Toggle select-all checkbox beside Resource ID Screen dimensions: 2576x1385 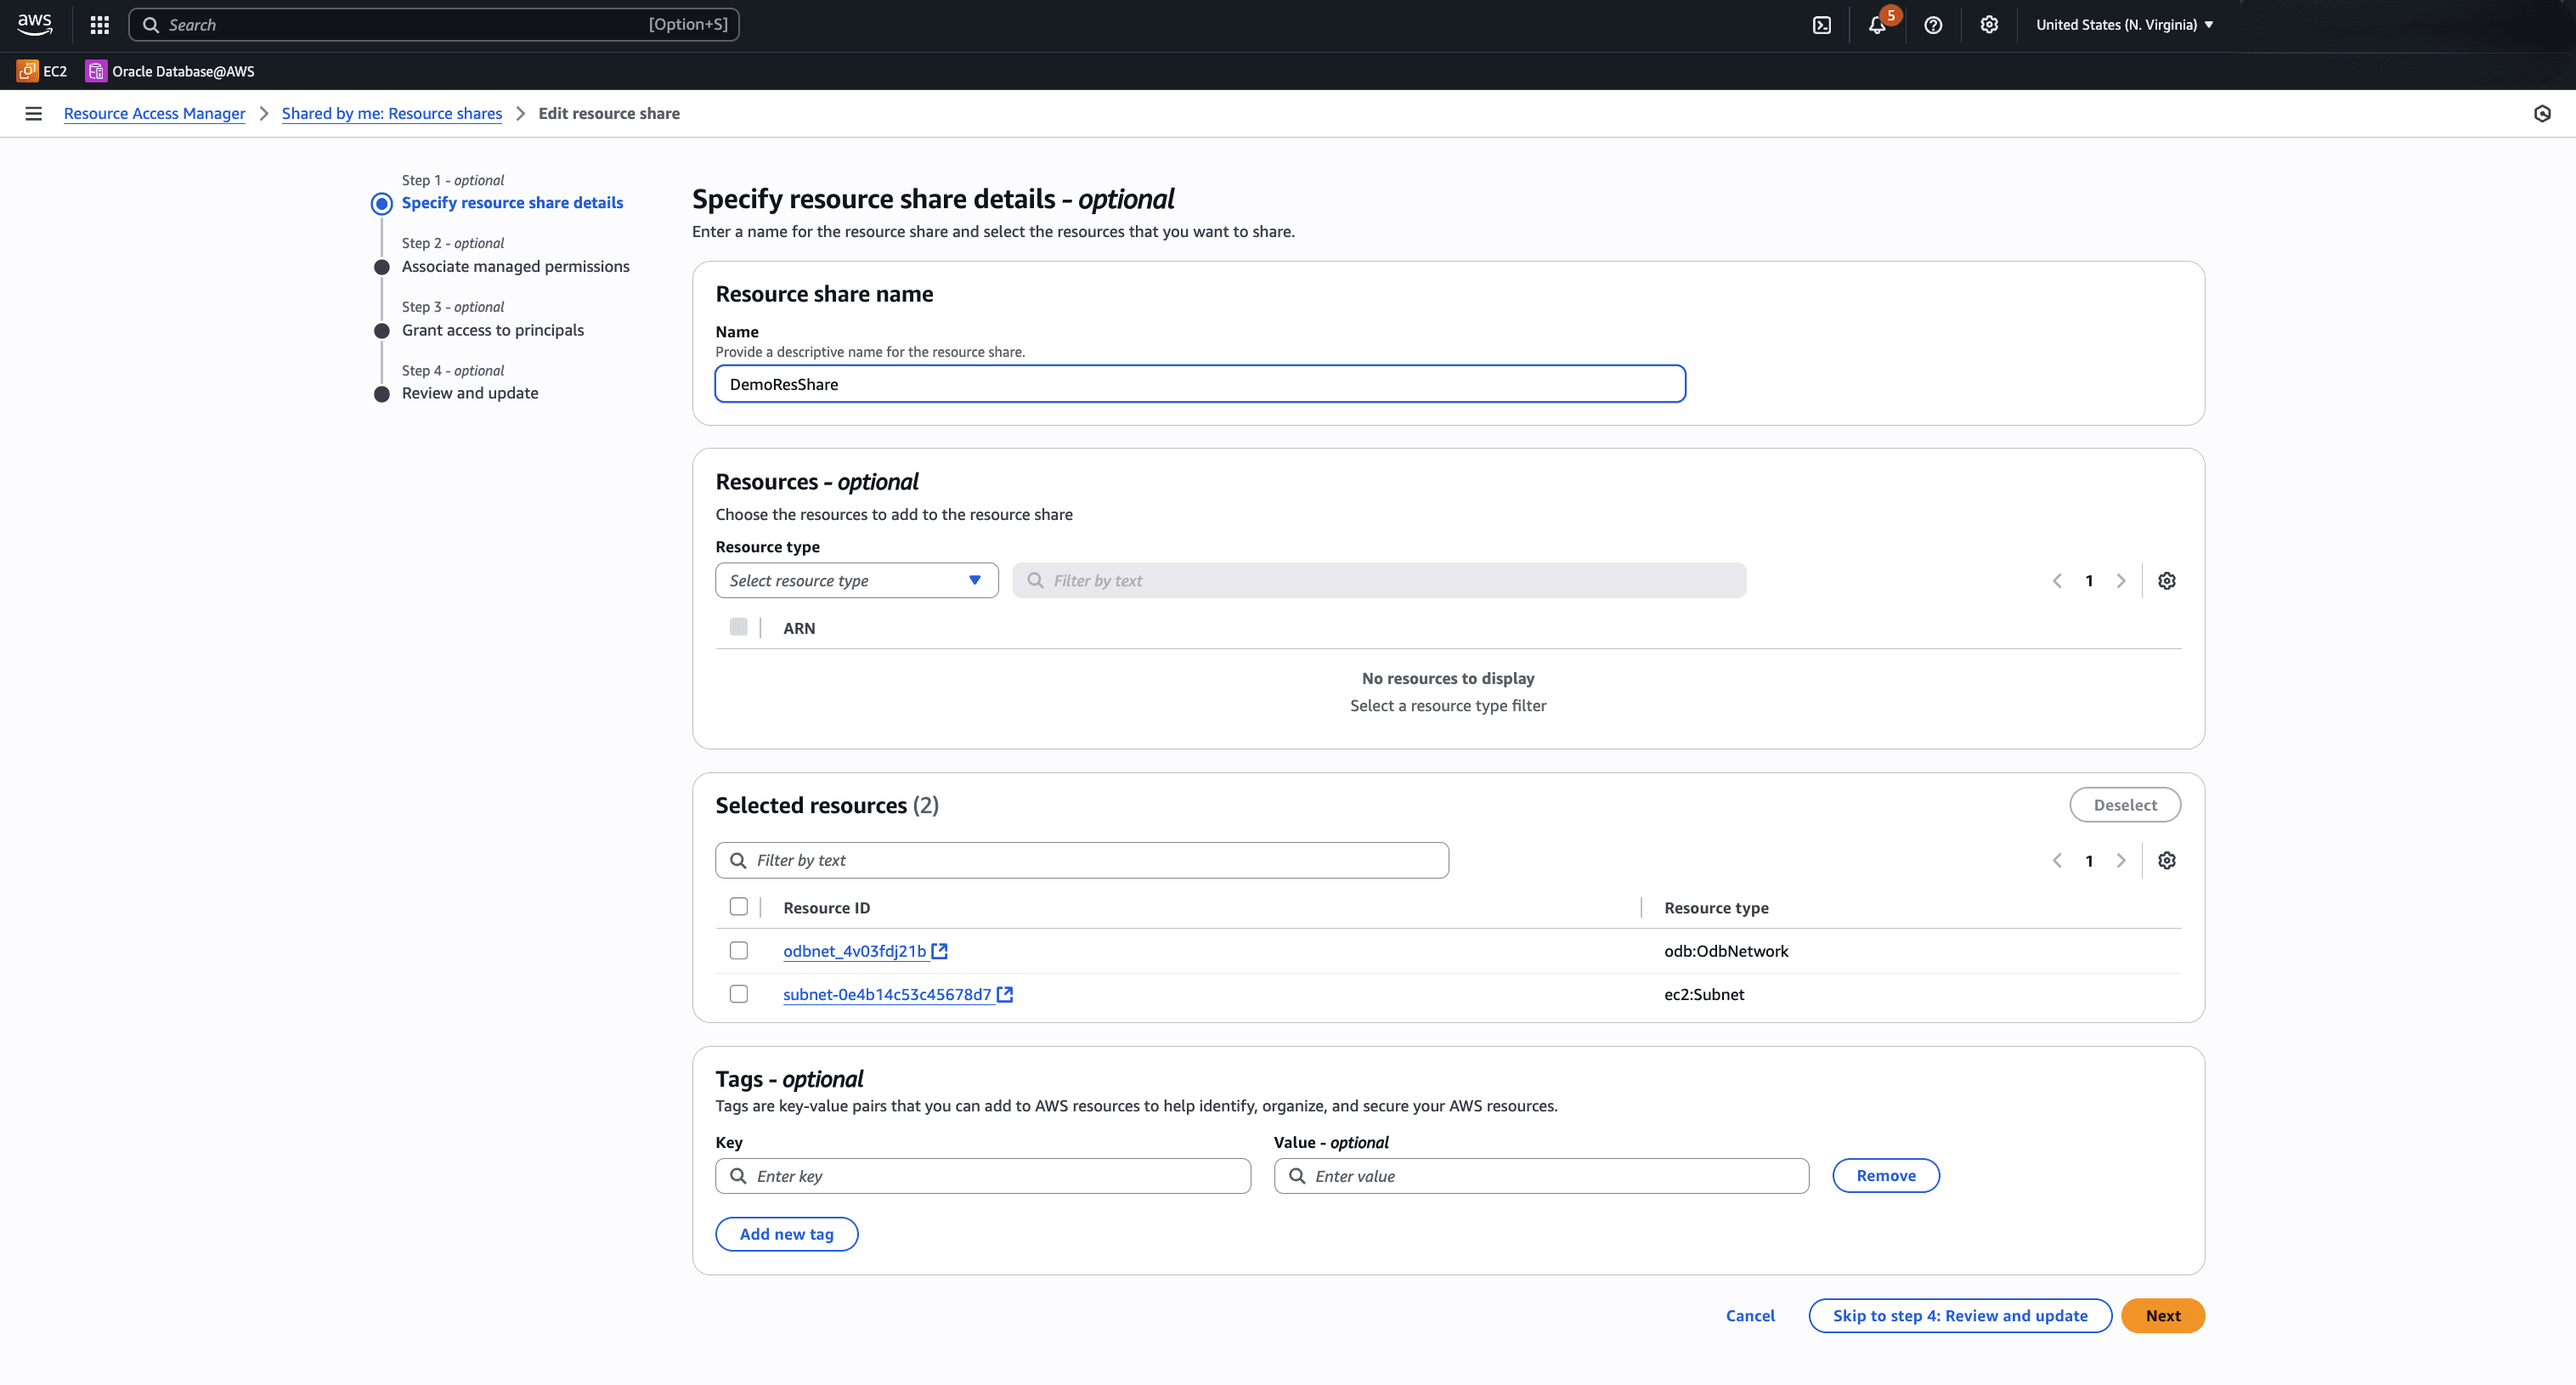(x=739, y=907)
